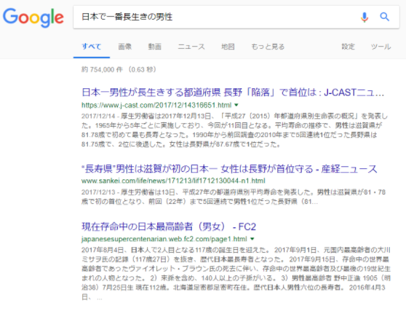The image size is (406, 311).
Task: Switch to the 画像 tab
Action: [x=125, y=47]
